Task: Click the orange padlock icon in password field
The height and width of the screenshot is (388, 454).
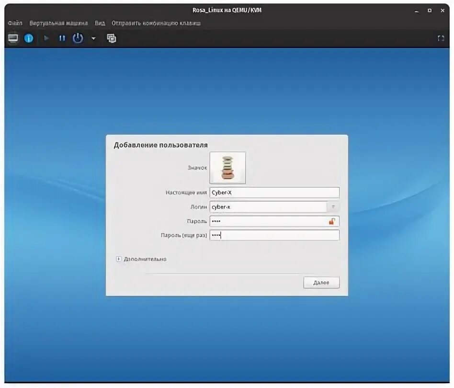Action: point(332,221)
